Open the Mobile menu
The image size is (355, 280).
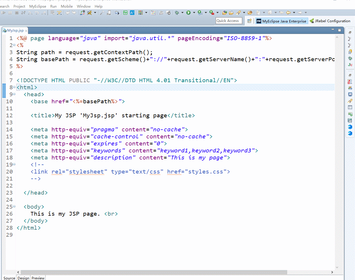[x=67, y=6]
